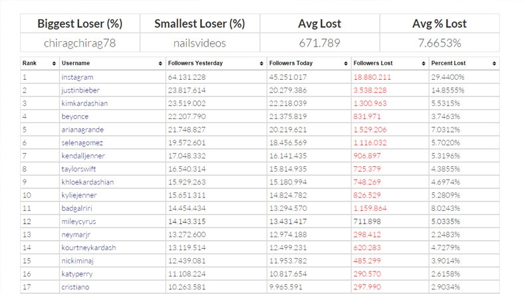Image resolution: width=524 pixels, height=294 pixels.
Task: Select the nailsvideos smallest loser name
Action: (199, 43)
